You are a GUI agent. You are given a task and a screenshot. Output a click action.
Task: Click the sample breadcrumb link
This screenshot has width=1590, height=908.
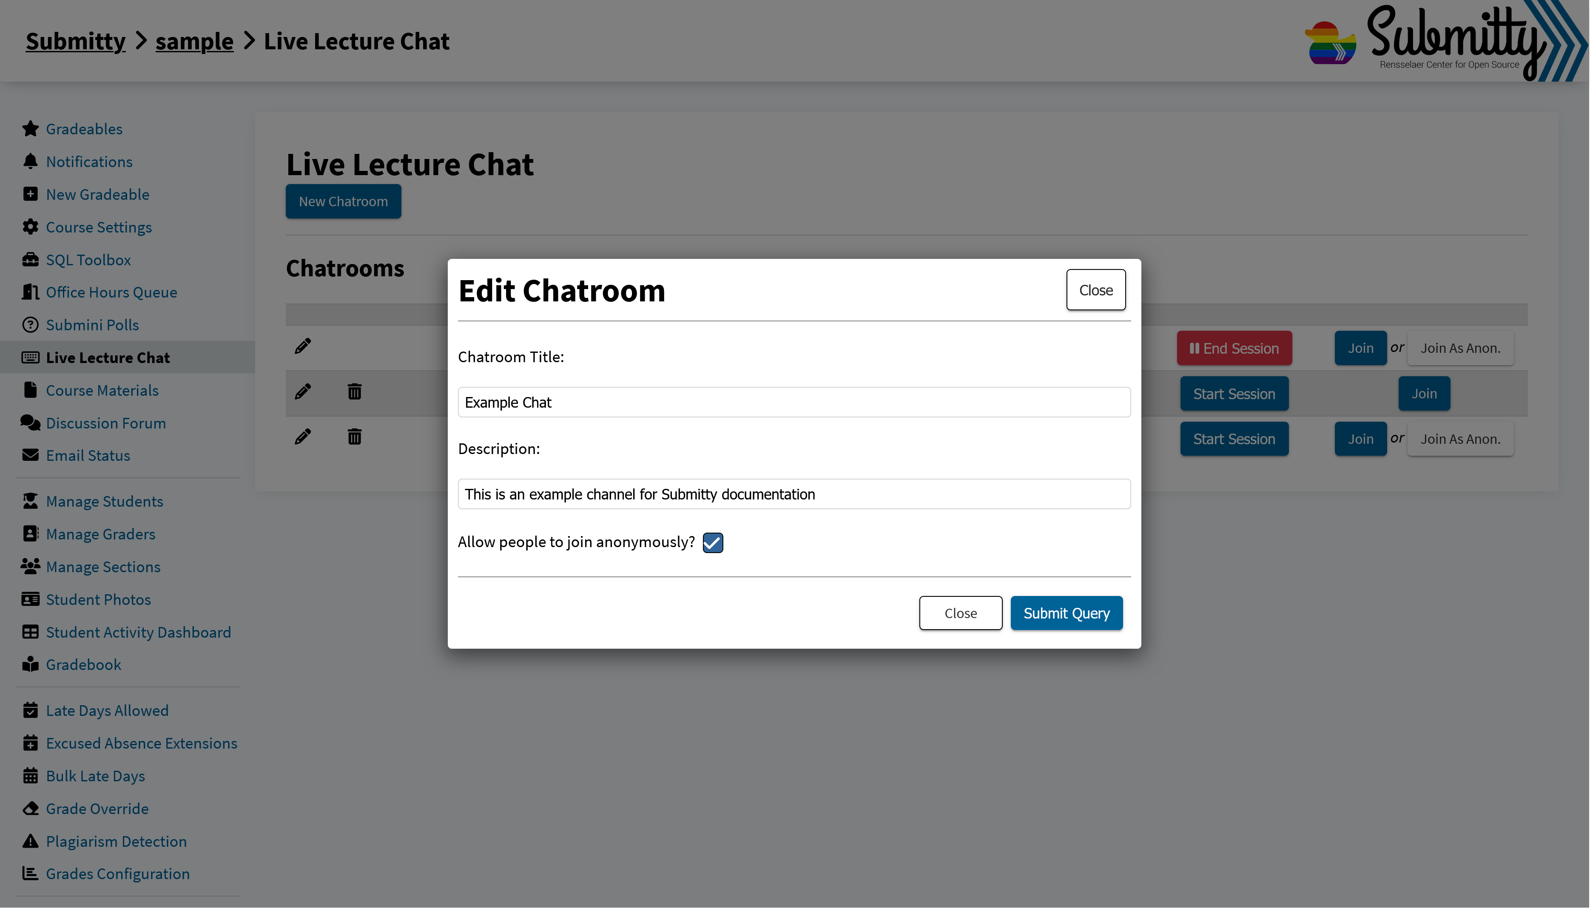pyautogui.click(x=194, y=41)
